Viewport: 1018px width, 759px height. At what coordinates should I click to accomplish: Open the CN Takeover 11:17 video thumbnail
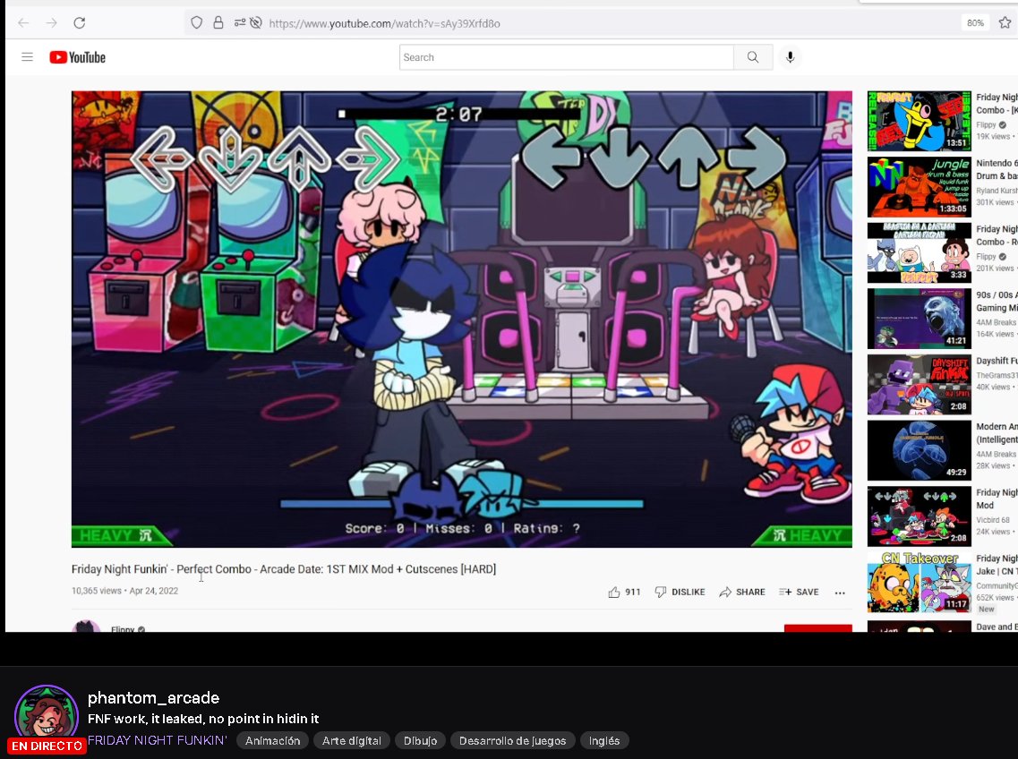click(920, 583)
